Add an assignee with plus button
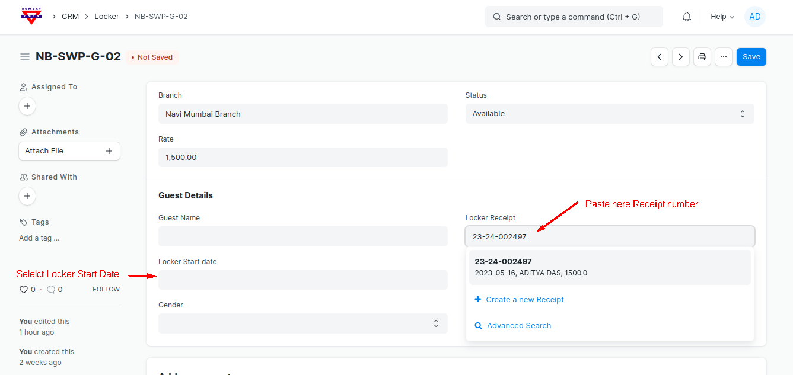This screenshot has height=375, width=793. [x=27, y=106]
